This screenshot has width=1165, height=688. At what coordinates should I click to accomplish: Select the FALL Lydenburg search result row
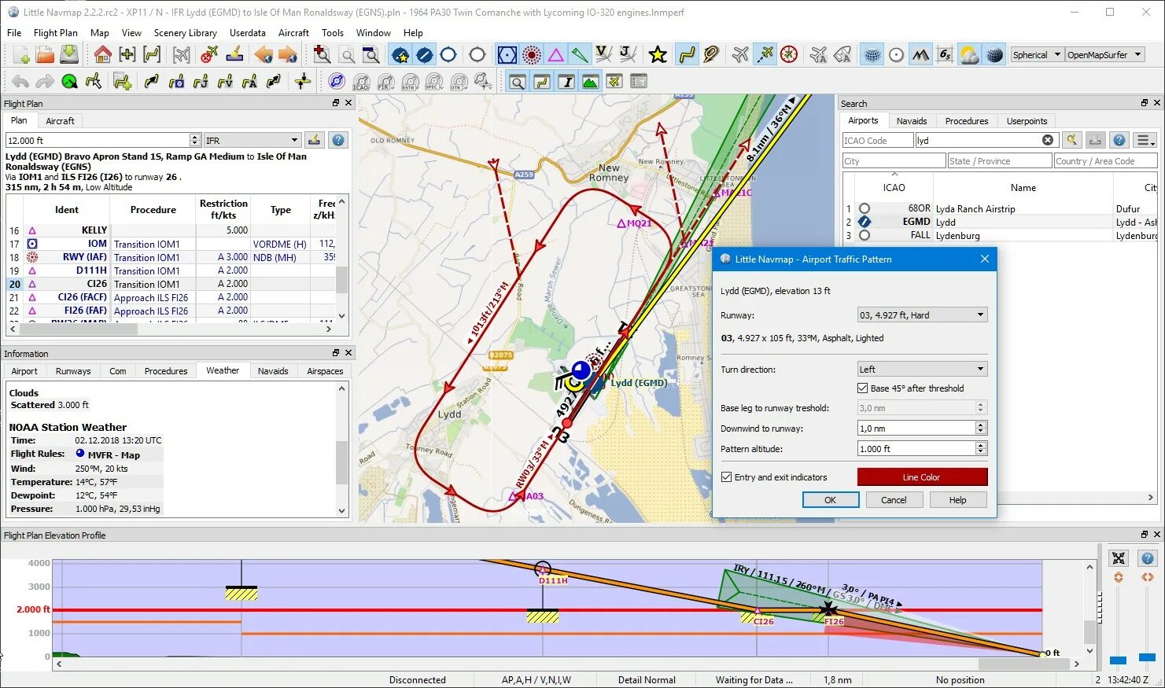[999, 235]
